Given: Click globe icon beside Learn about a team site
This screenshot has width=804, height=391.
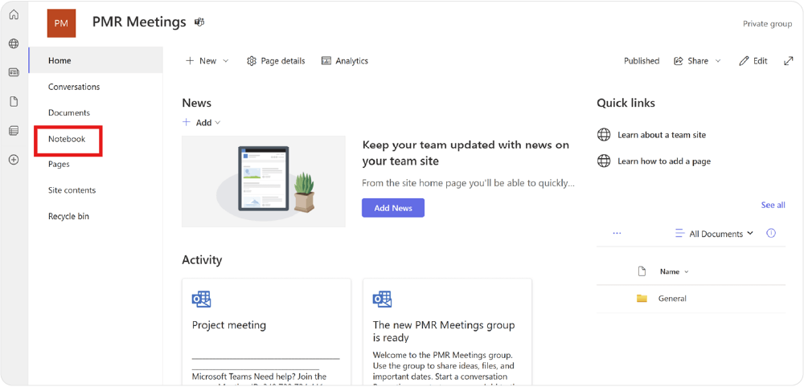Looking at the screenshot, I should point(604,135).
